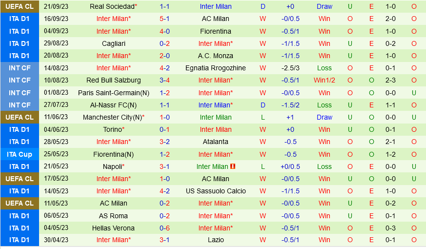
Task: View the 3-4 Red Bull Salzburg score
Action: (x=164, y=80)
